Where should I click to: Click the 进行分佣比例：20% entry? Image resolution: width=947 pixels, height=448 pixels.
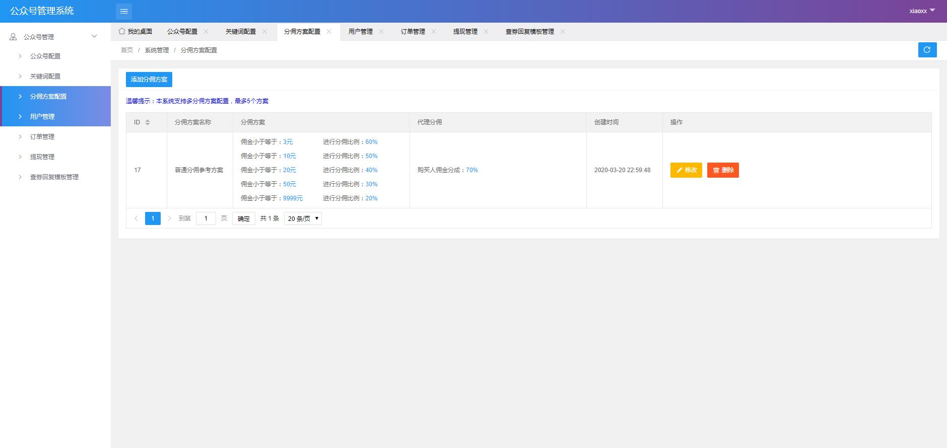350,198
